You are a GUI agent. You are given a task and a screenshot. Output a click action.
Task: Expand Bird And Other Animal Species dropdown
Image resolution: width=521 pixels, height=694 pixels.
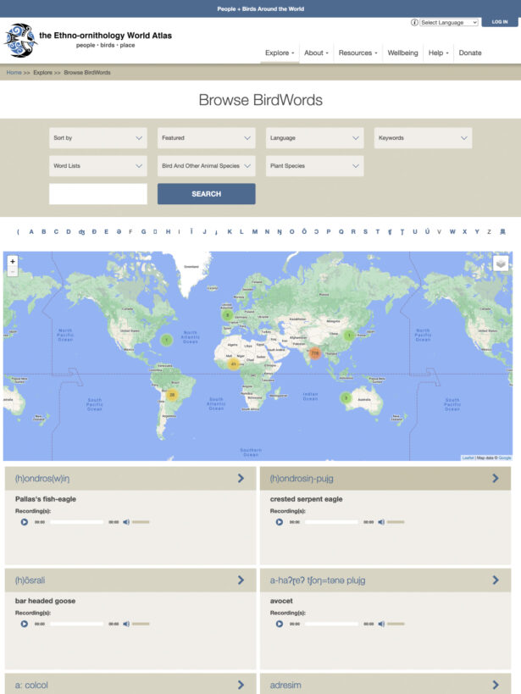(x=206, y=166)
